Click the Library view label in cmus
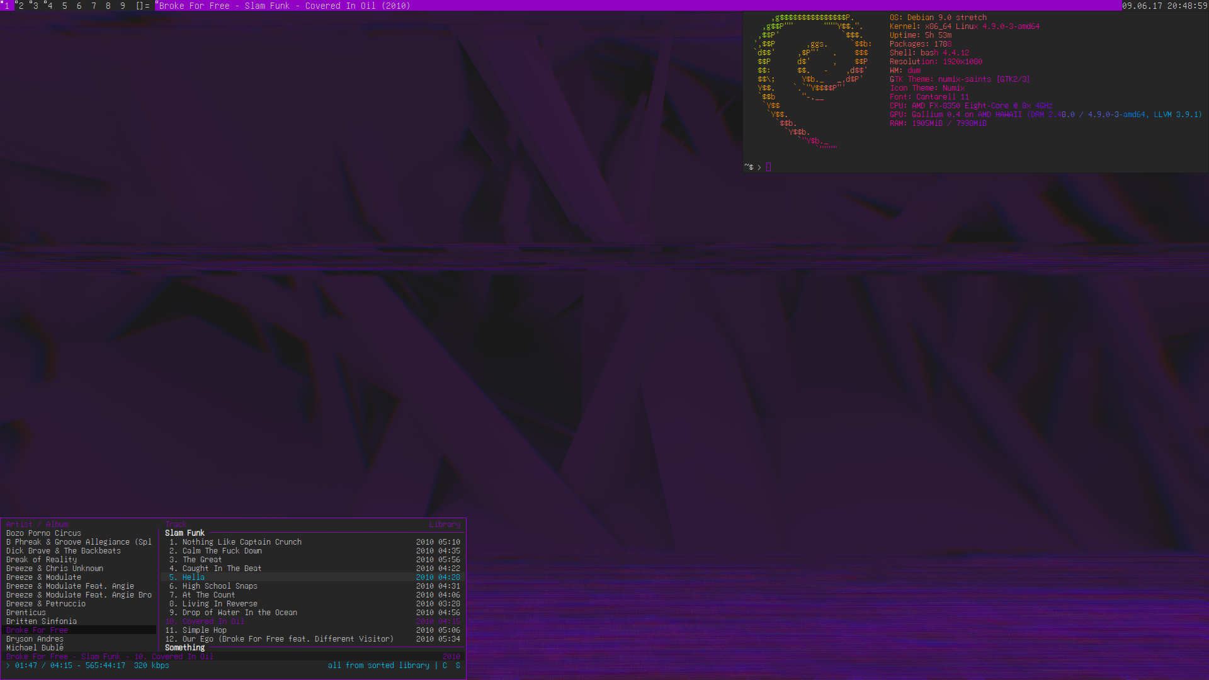1209x680 pixels. (x=445, y=524)
